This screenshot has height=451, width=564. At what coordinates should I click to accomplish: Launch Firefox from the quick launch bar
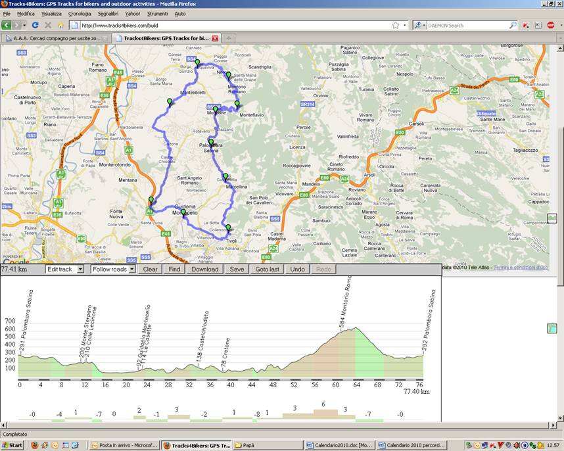tap(34, 445)
